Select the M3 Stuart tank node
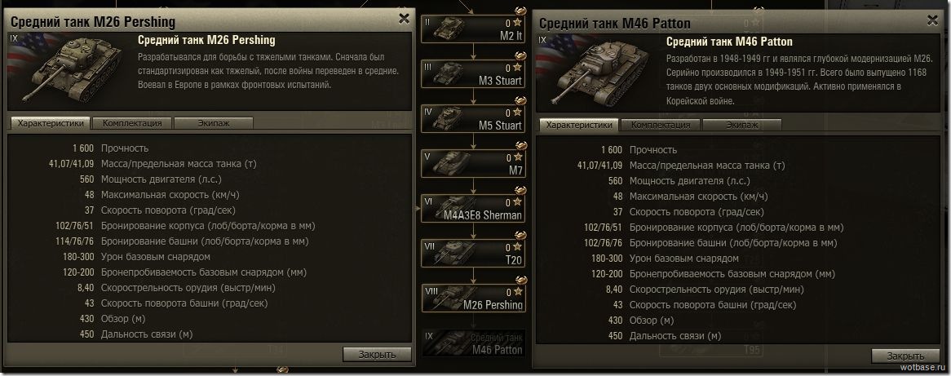951x376 pixels. (472, 73)
